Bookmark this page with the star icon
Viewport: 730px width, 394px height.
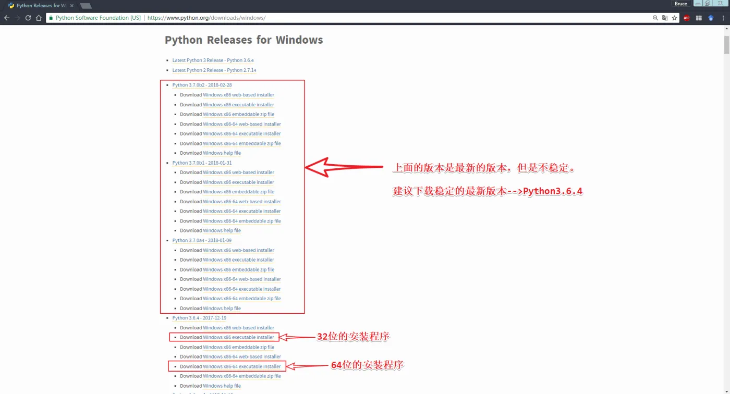tap(674, 18)
